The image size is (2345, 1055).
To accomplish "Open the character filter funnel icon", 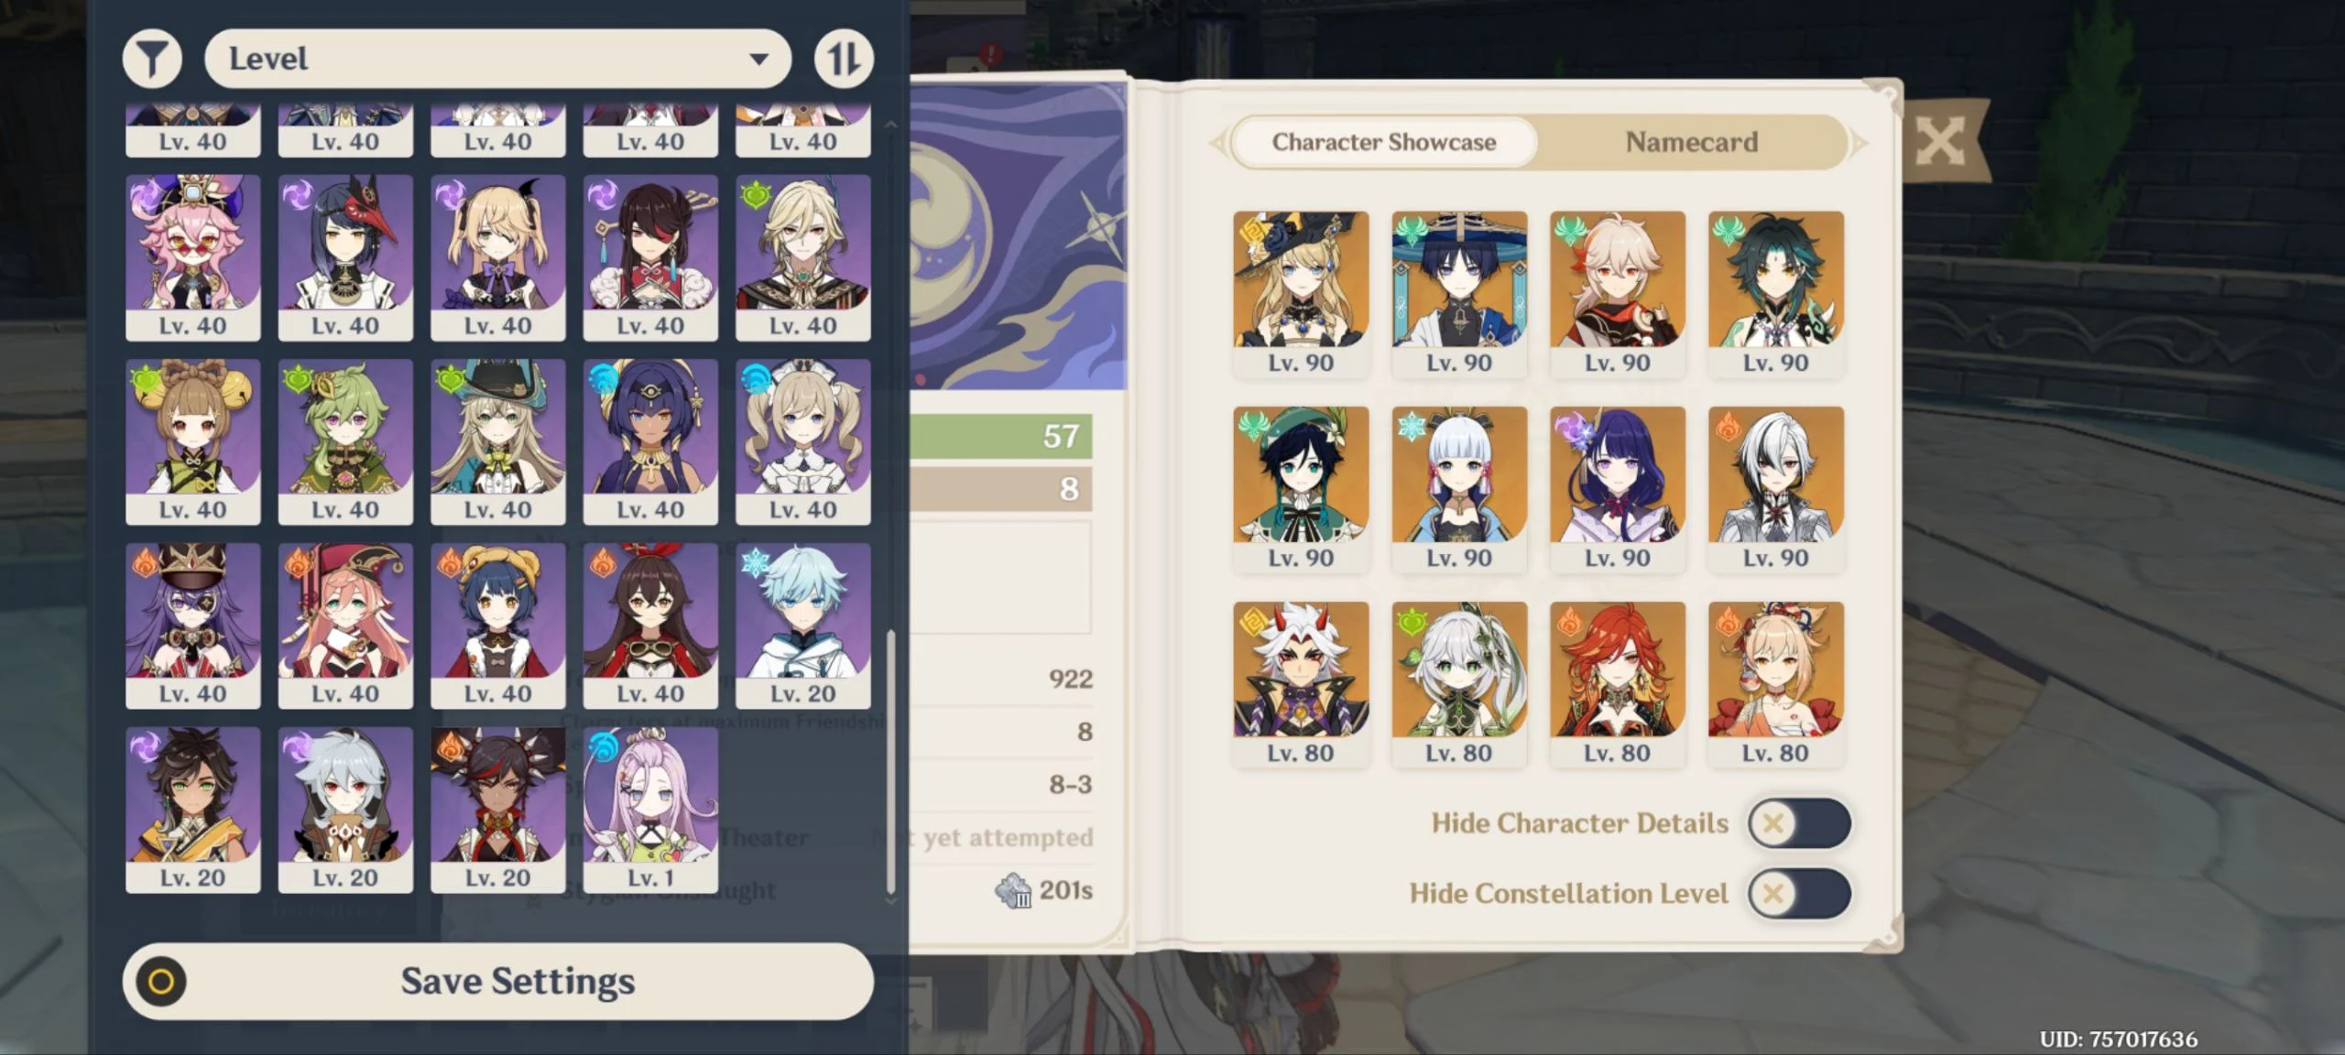I will (152, 60).
